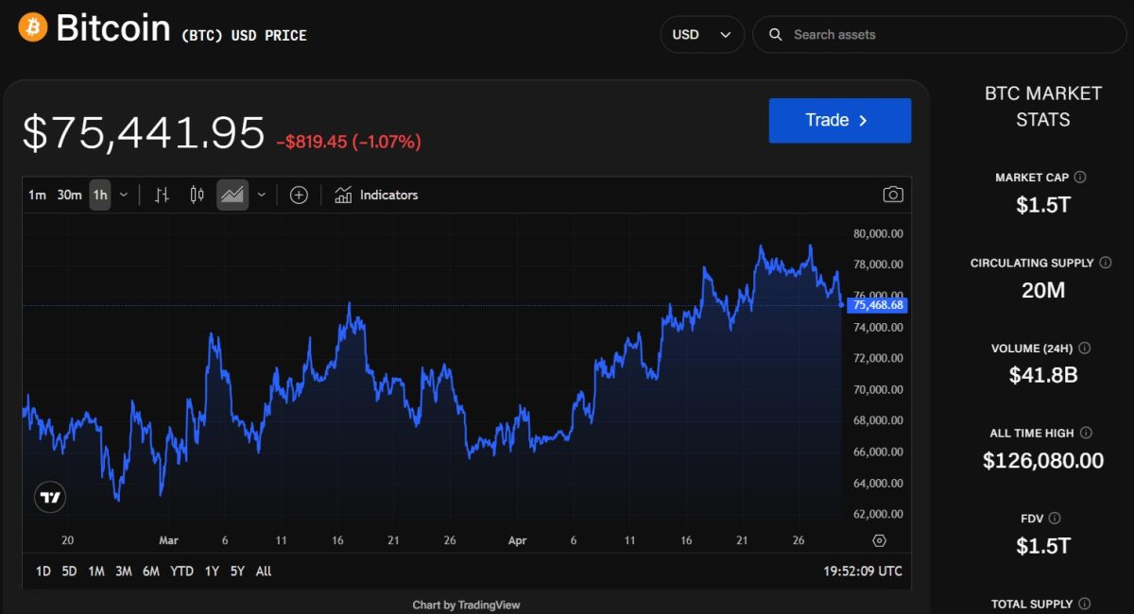
Task: Click the $41.8B volume value
Action: click(x=1043, y=375)
